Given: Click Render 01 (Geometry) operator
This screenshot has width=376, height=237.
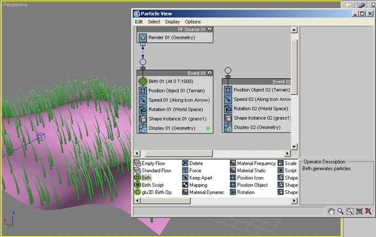Looking at the screenshot, I should [x=168, y=38].
